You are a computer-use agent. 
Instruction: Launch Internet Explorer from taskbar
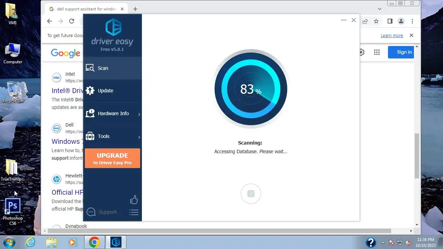pyautogui.click(x=30, y=242)
